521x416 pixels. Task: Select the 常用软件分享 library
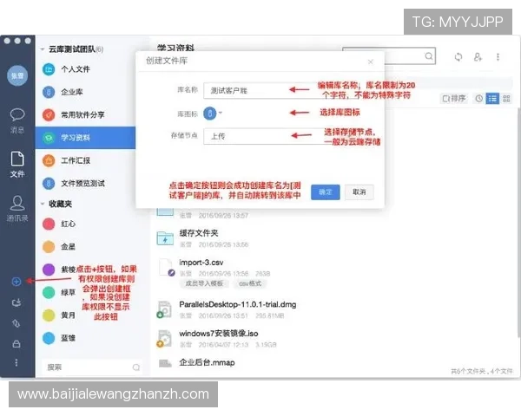point(85,114)
